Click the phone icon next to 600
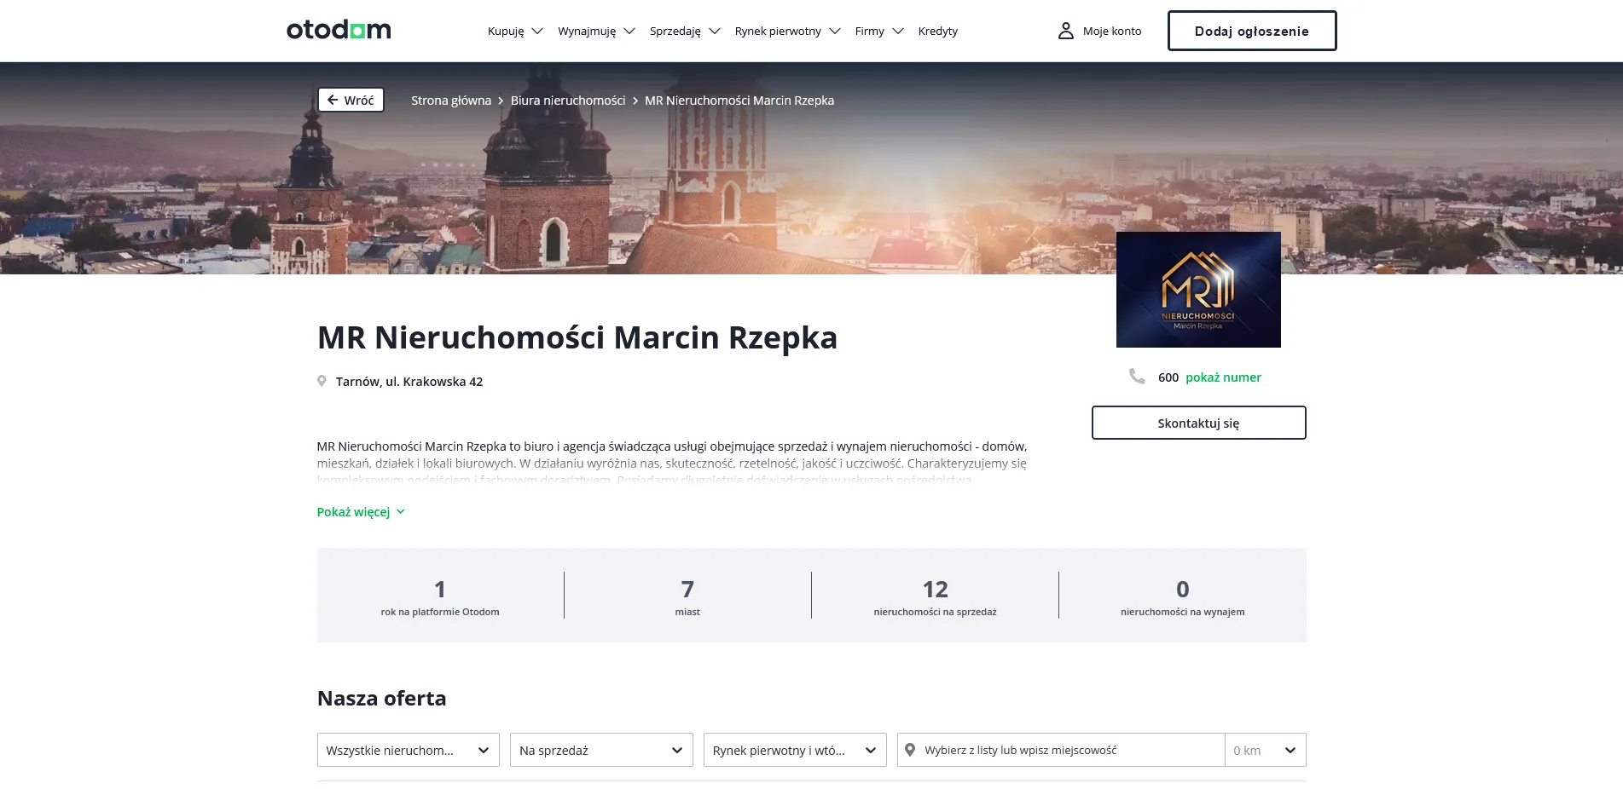 1137,376
